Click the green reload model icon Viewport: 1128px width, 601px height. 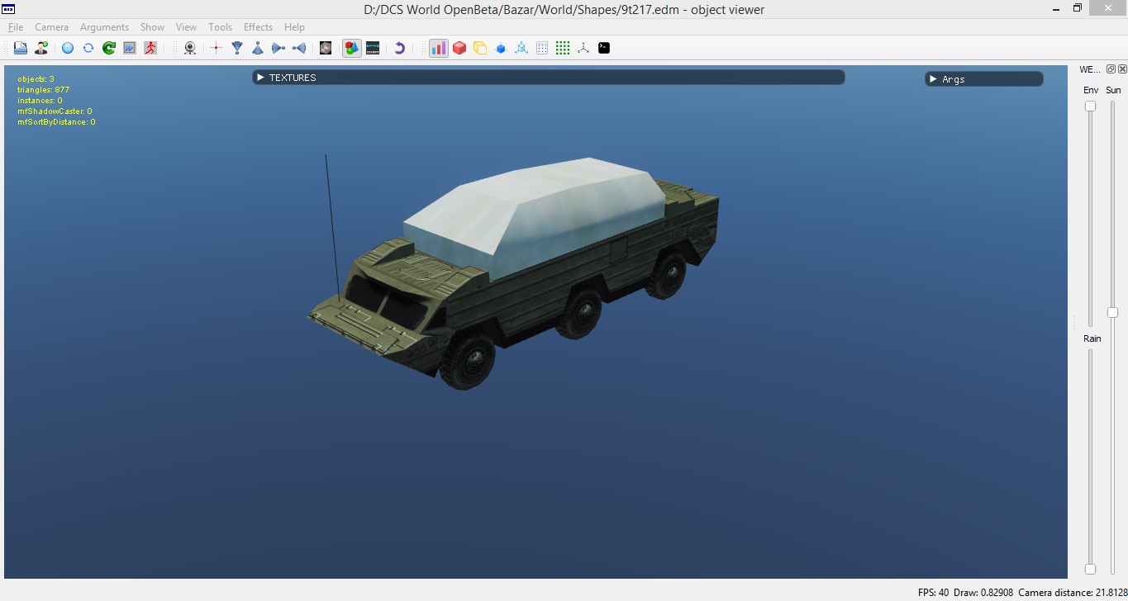pos(109,48)
